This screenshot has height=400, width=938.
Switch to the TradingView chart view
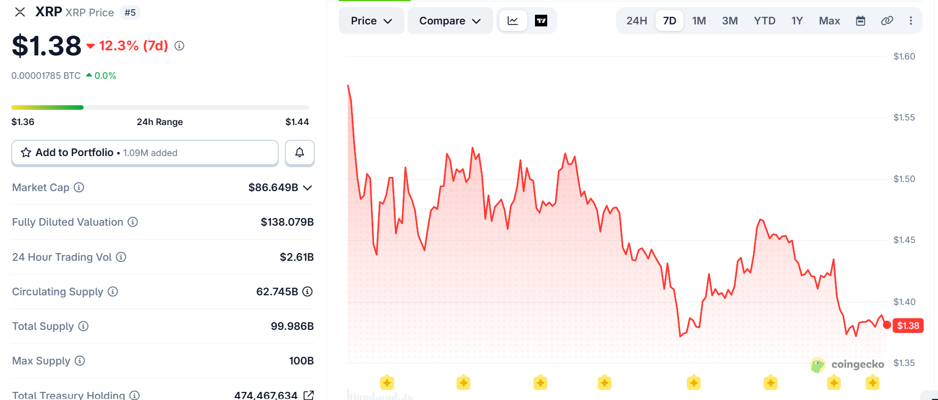tap(541, 21)
